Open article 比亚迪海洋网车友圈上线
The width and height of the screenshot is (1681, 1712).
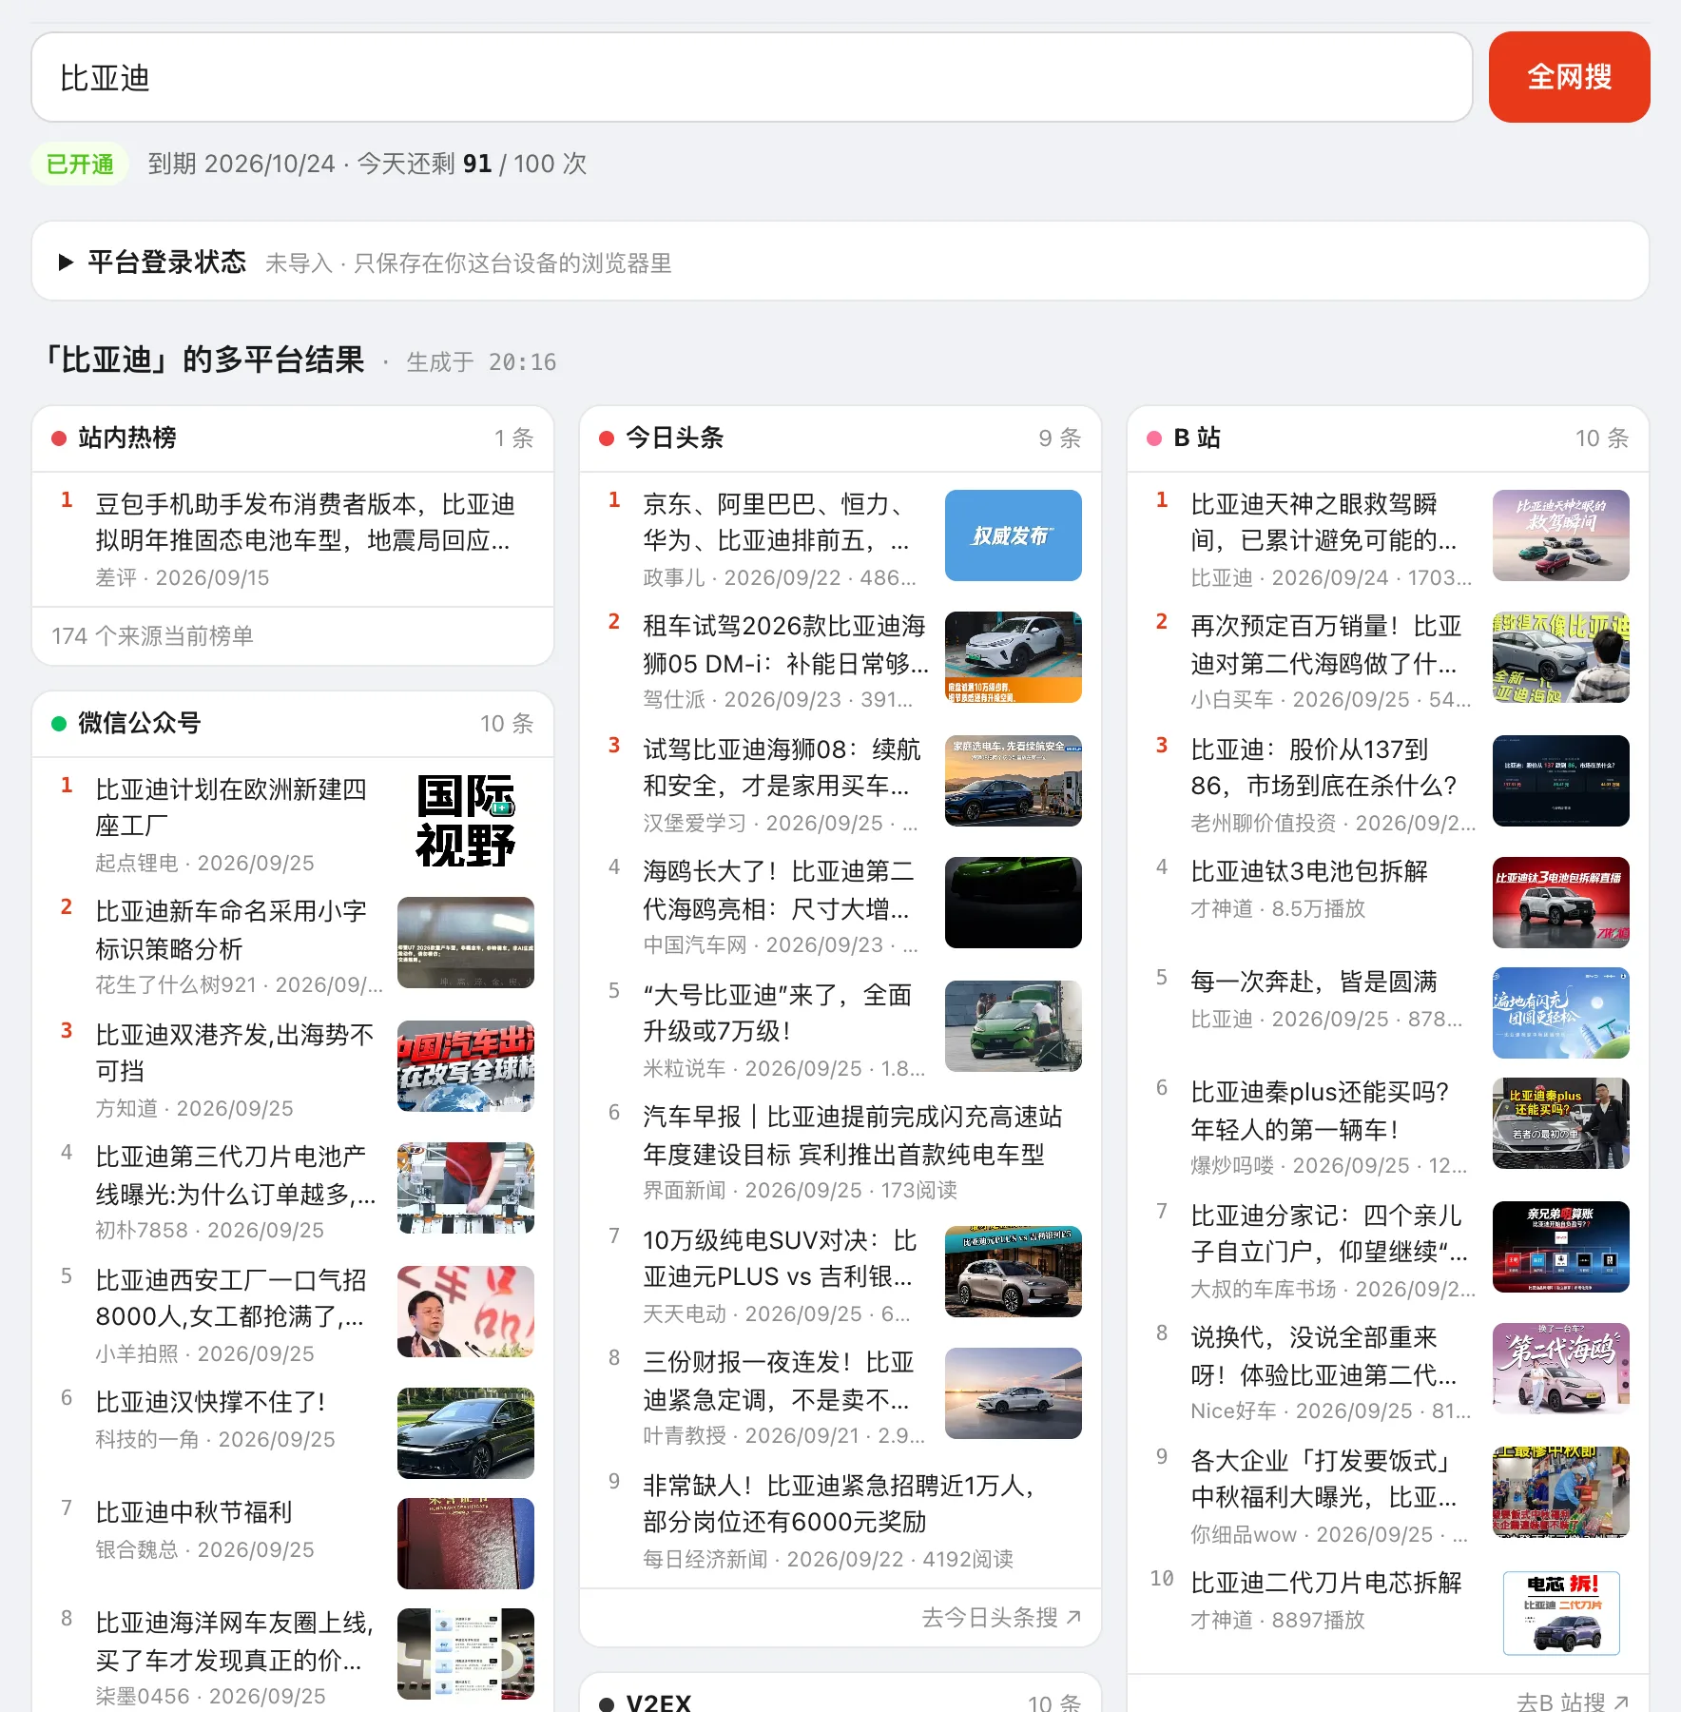coord(235,1641)
